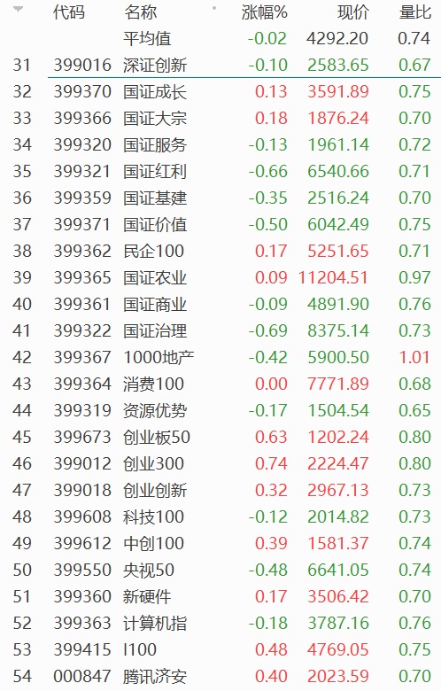Sort by the 名称 column header

[141, 12]
